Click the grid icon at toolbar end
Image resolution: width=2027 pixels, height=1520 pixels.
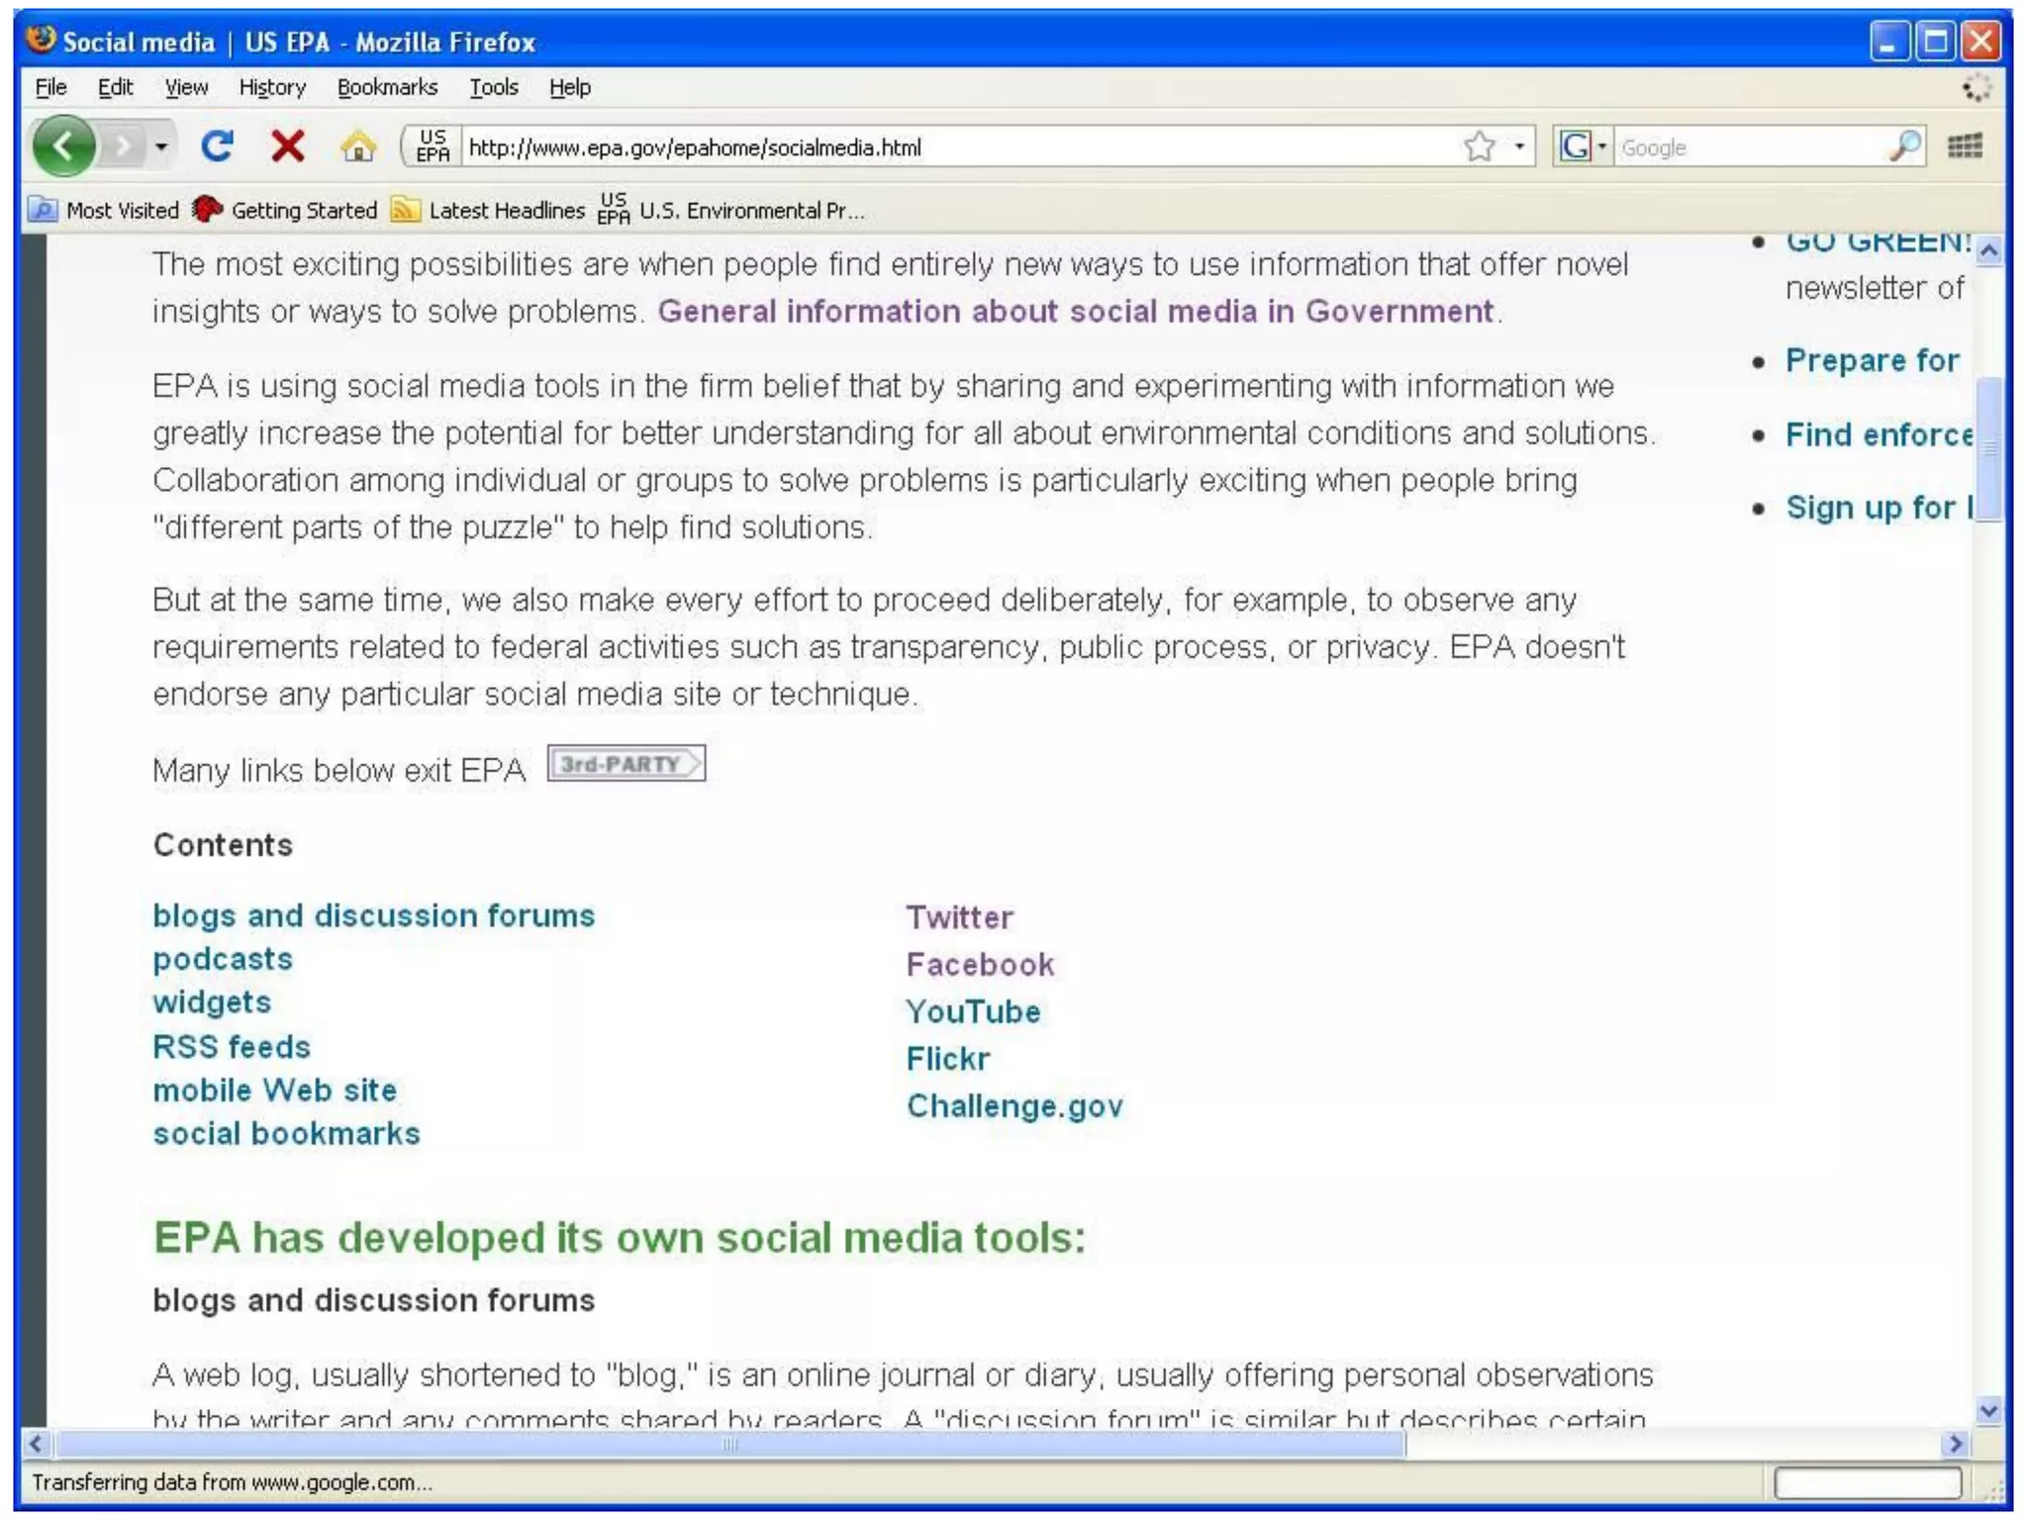1965,146
